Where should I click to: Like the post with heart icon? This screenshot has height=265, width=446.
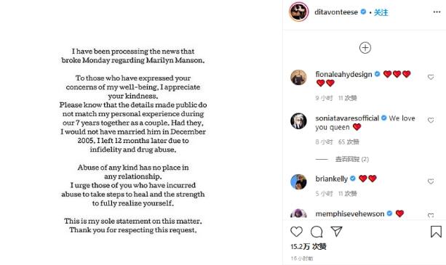[296, 232]
